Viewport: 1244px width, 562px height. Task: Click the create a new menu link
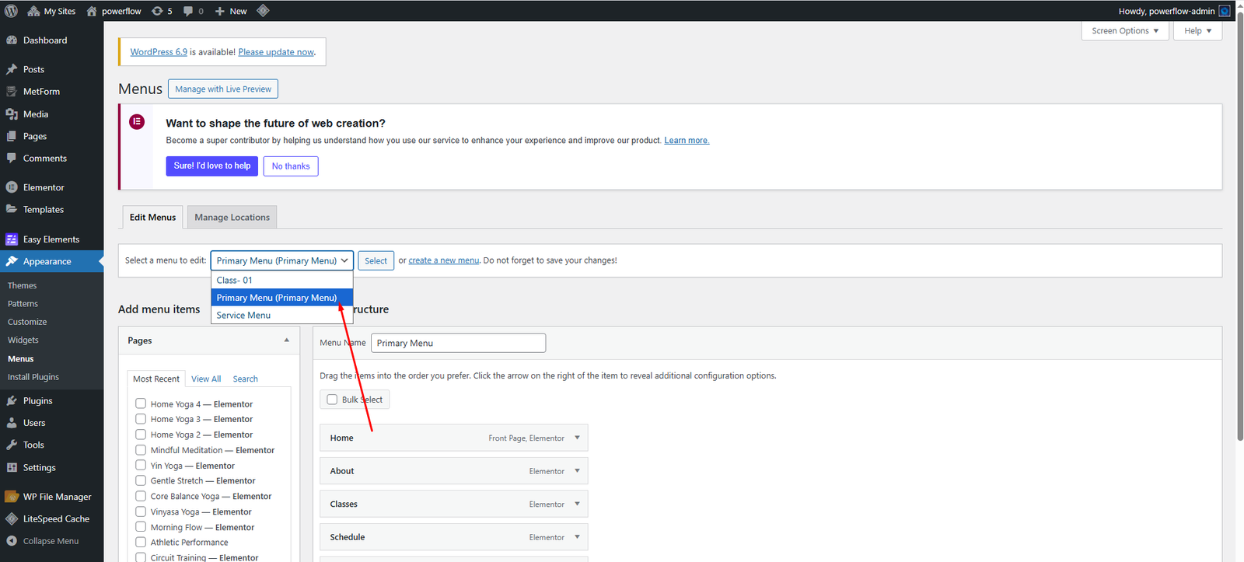tap(443, 260)
